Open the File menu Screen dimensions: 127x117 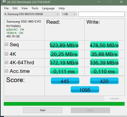(x=6, y=8)
